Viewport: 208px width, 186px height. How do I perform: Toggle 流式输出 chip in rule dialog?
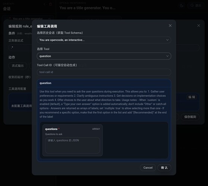(18, 66)
